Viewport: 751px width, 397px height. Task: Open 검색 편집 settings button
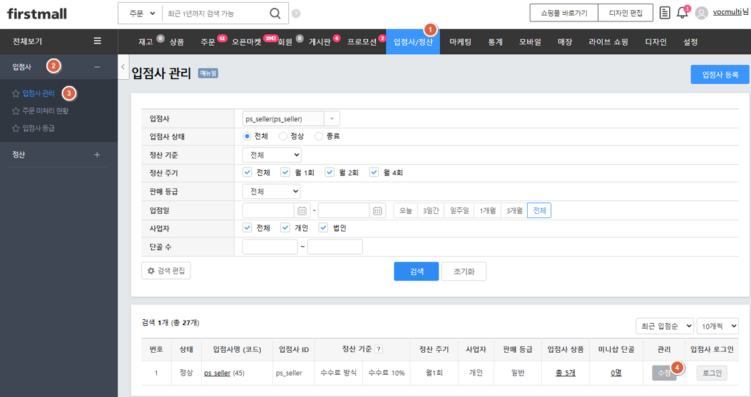(166, 270)
